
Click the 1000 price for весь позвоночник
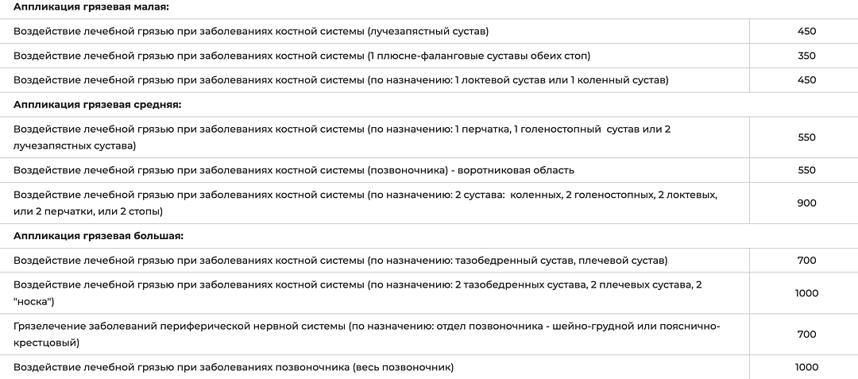[806, 367]
